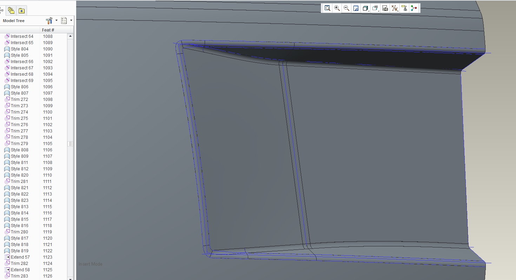
Task: Switch to the Favorites folder tab
Action: (x=22, y=11)
